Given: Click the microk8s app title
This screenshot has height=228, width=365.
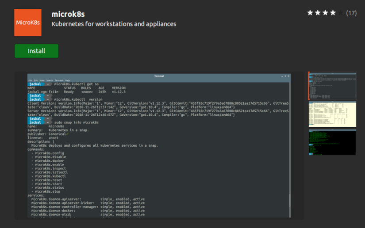Looking at the screenshot, I should 68,14.
